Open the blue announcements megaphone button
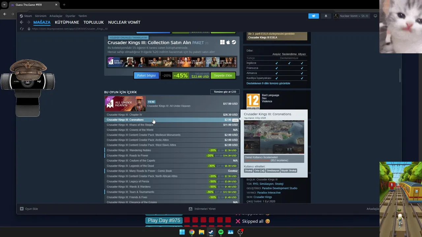This screenshot has width=422, height=237. [x=314, y=16]
